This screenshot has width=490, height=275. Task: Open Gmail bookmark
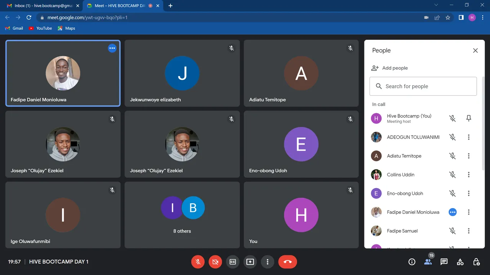click(14, 28)
